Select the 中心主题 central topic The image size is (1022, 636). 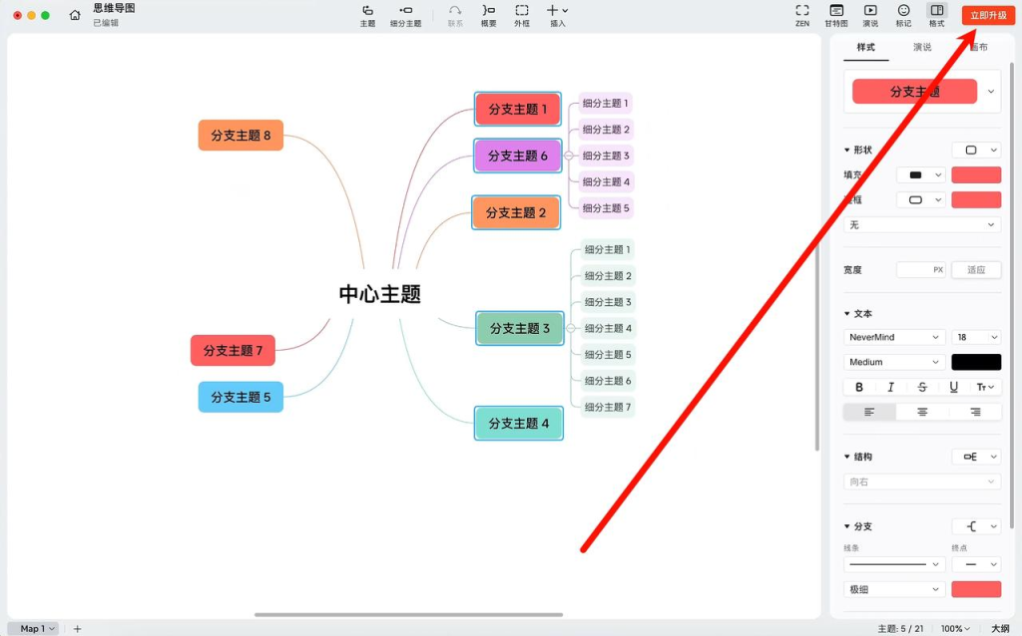380,294
